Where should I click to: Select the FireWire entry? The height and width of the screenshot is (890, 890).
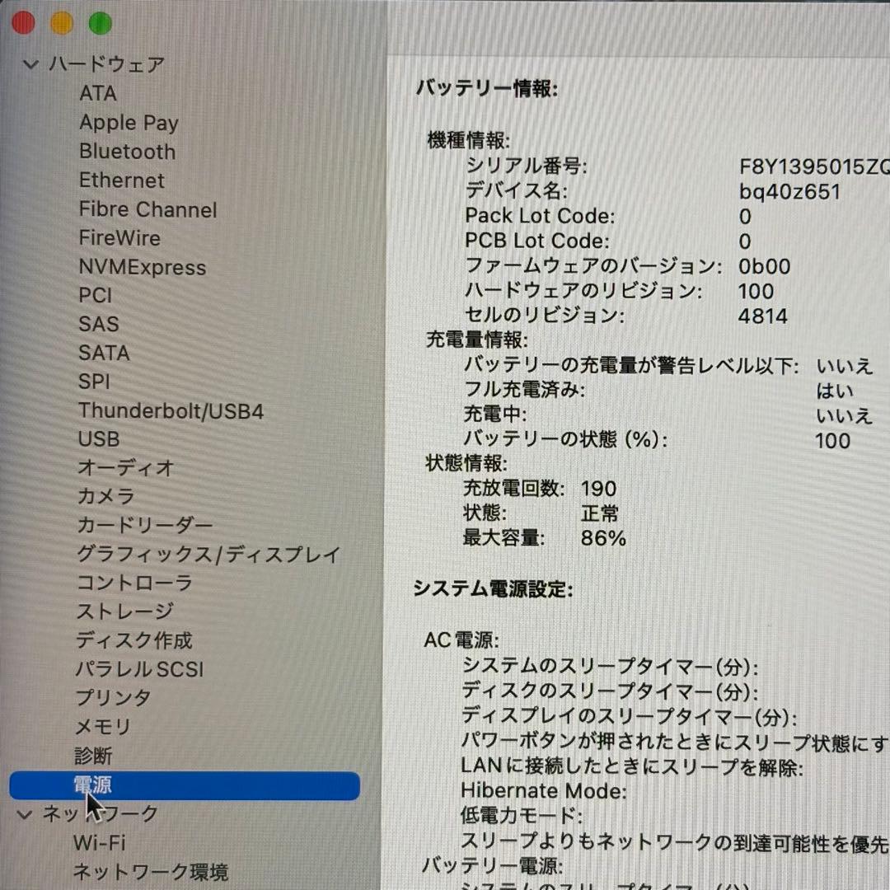[x=119, y=238]
